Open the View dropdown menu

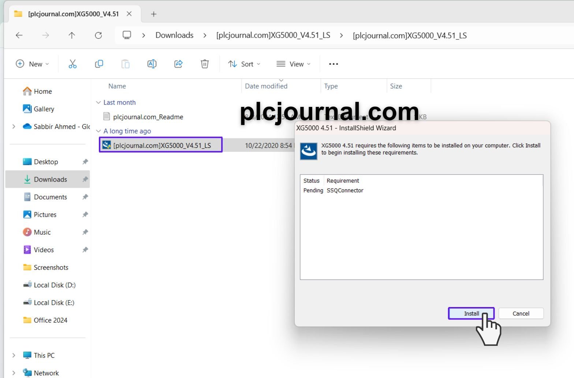pyautogui.click(x=294, y=64)
